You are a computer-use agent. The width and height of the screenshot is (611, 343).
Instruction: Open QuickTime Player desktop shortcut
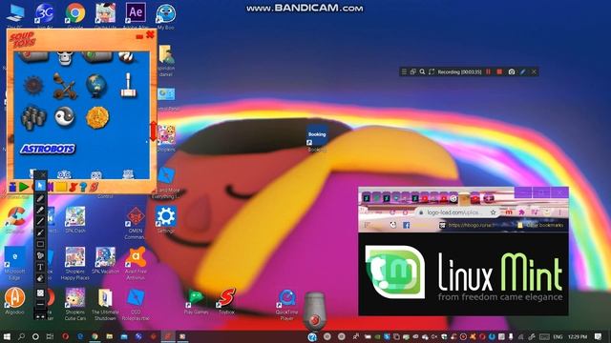pyautogui.click(x=286, y=305)
